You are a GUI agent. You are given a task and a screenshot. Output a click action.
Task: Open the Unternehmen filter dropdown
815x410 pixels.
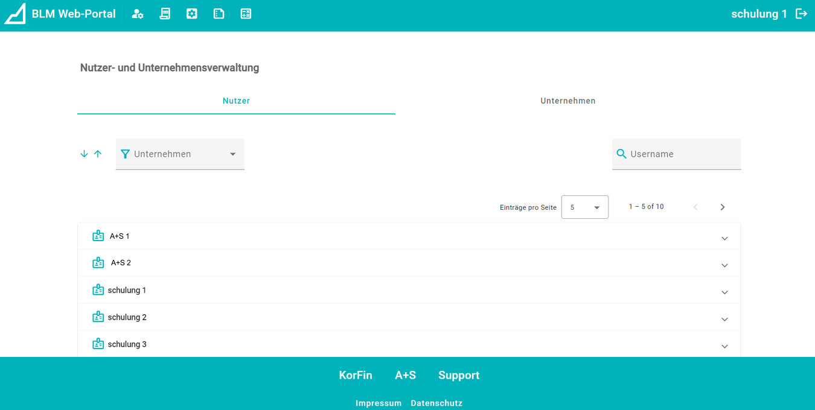pyautogui.click(x=180, y=154)
